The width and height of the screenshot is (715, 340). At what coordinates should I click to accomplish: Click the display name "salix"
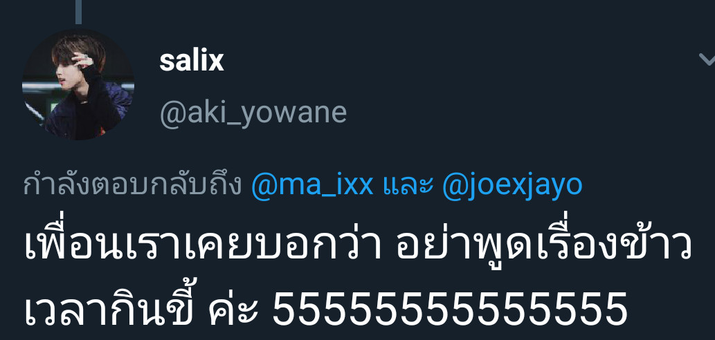tap(192, 61)
